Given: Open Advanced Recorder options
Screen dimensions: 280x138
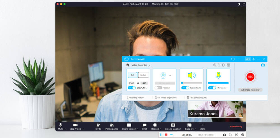Looking at the screenshot, I should tap(250, 90).
